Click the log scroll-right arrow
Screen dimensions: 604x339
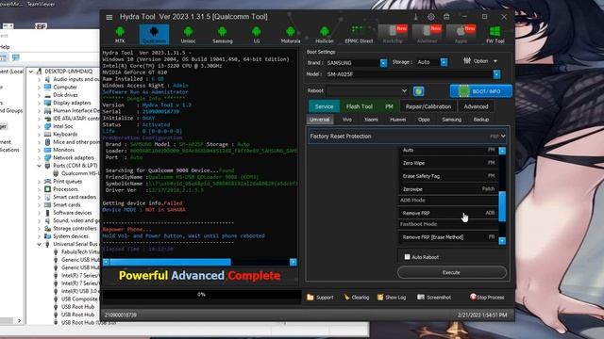pos(294,262)
